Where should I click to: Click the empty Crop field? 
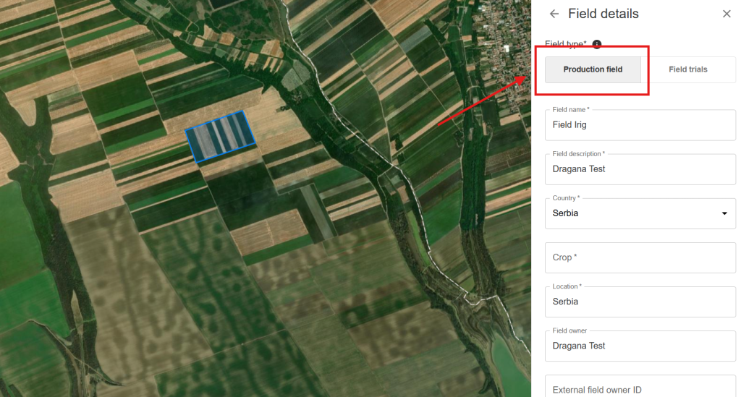(x=640, y=257)
